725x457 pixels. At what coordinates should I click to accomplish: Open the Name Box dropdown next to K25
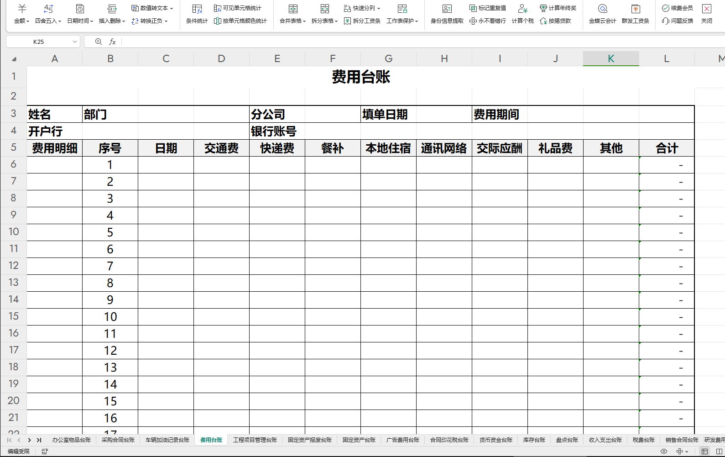[x=75, y=42]
